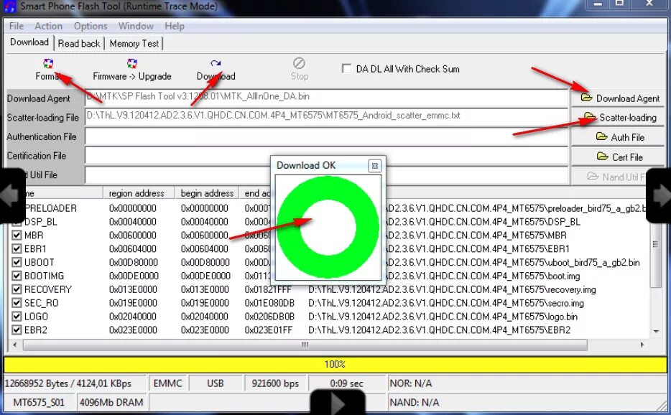671x415 pixels.
Task: Uncheck the SEC_RO partition checkbox
Action: coord(17,303)
